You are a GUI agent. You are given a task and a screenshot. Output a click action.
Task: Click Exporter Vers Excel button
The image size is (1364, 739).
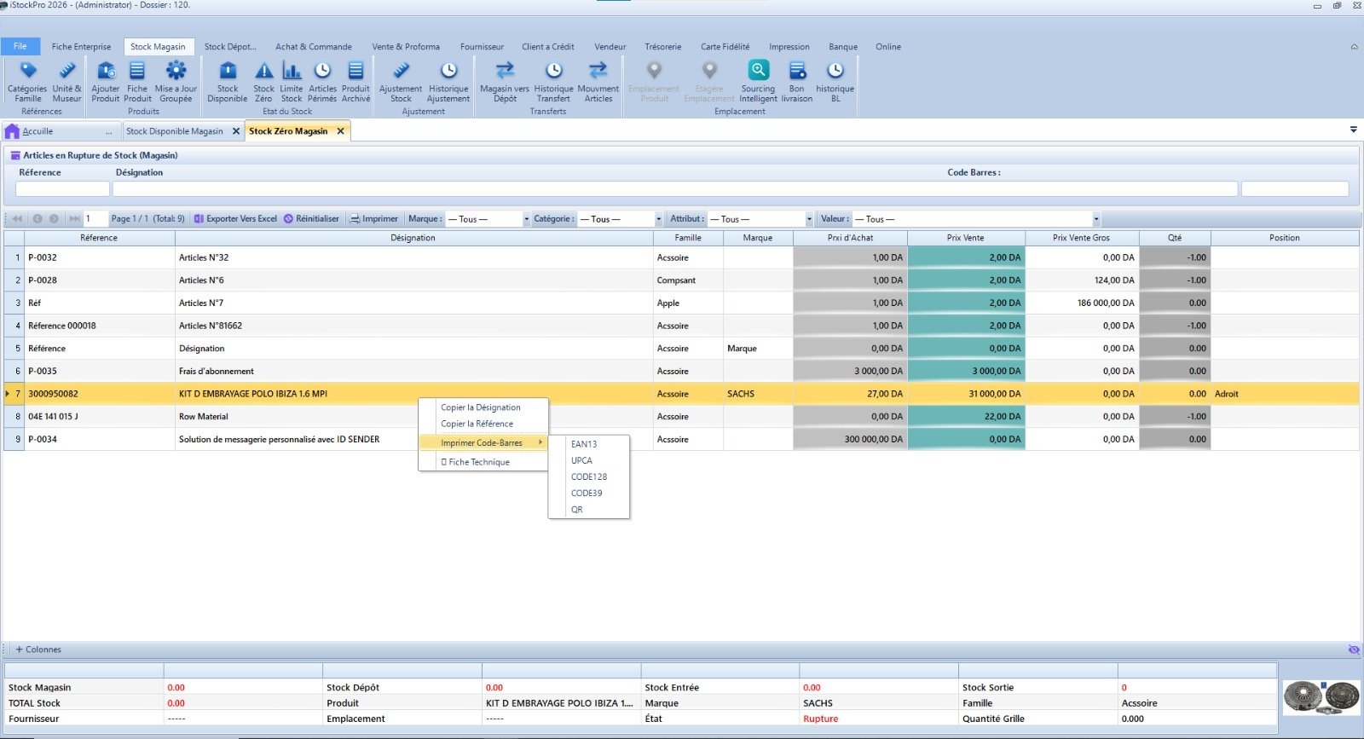pyautogui.click(x=235, y=219)
